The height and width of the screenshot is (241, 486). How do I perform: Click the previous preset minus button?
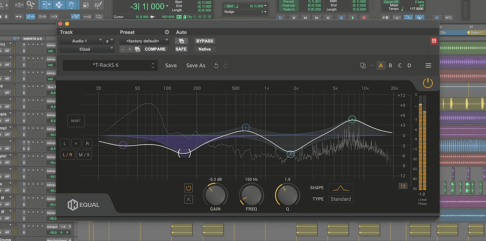123,49
